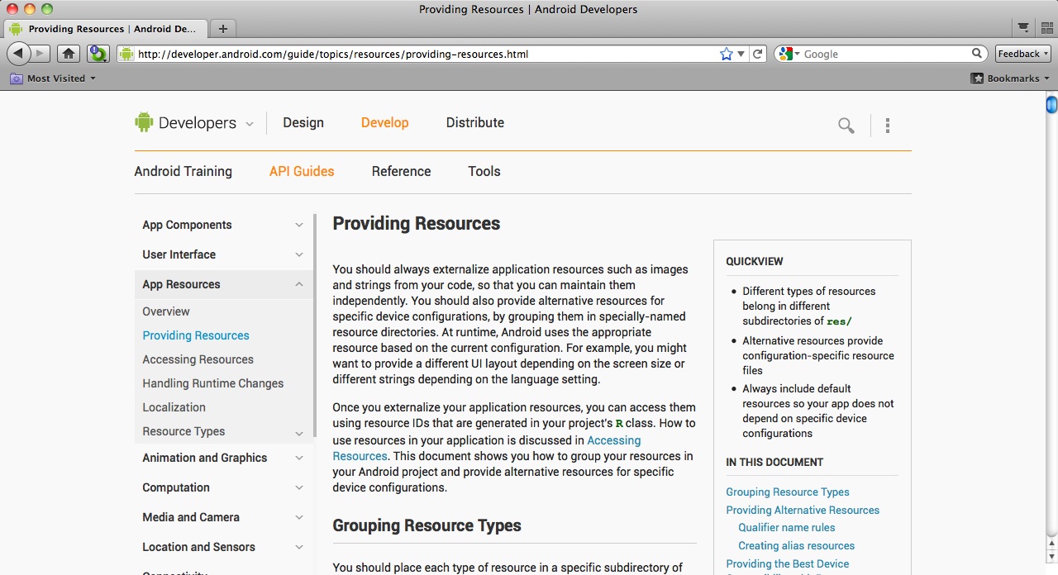Click the green Android Developers logo
Viewport: 1058px width, 575px height.
[144, 122]
